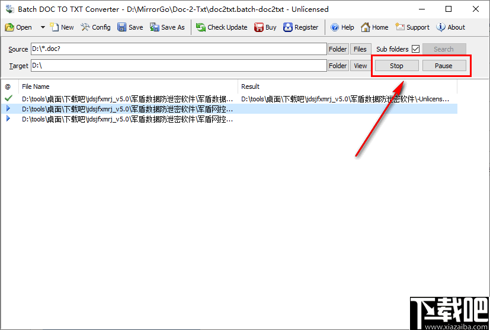Create a new batch with New
Image resolution: width=490 pixels, height=330 pixels.
click(62, 27)
